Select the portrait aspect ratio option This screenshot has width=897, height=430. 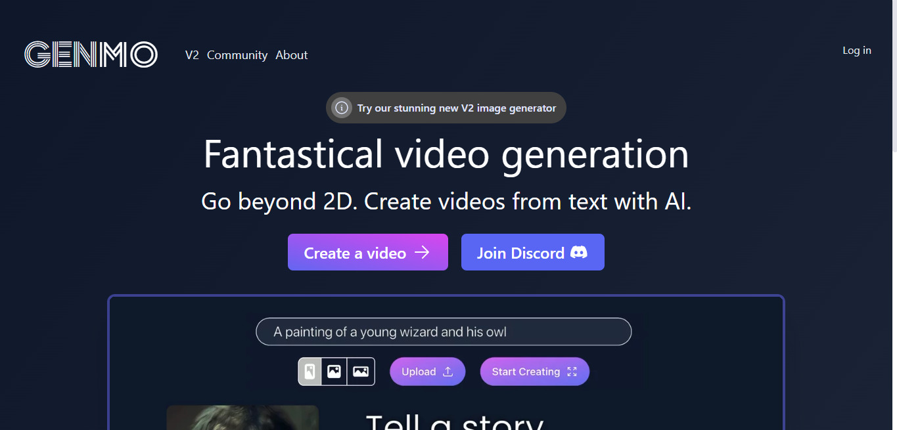310,372
